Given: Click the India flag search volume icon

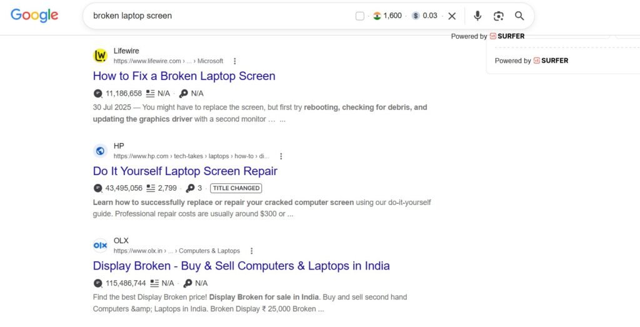Looking at the screenshot, I should (x=377, y=16).
